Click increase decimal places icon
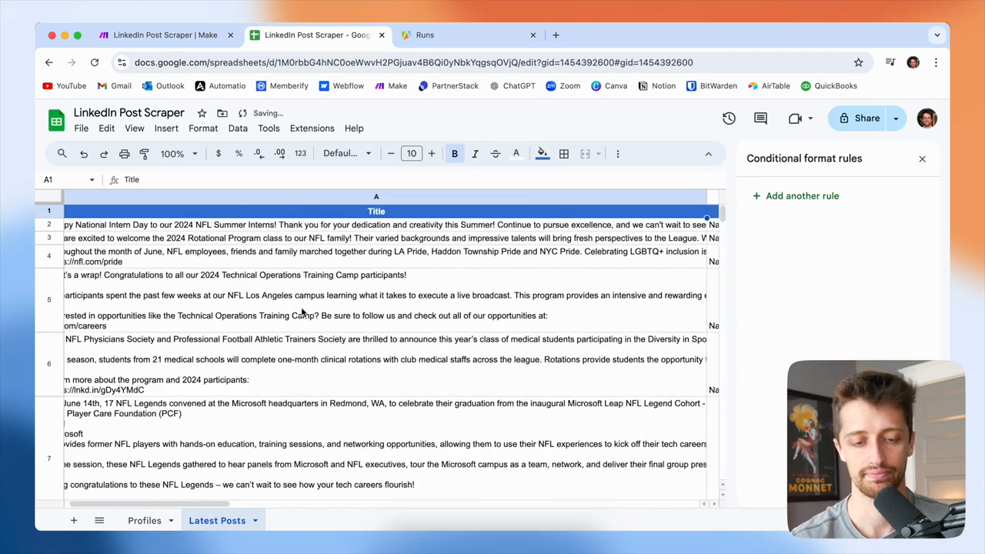 279,154
